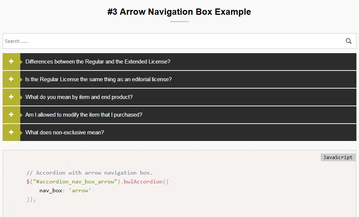Click the "#accordion_nav_box_arrow" selector string in code
Screen dimensions: 359x217
point(73,182)
